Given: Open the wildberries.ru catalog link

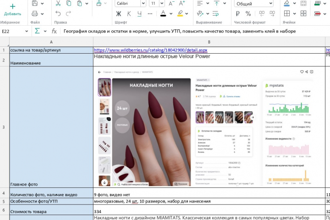Looking at the screenshot, I should (x=150, y=50).
